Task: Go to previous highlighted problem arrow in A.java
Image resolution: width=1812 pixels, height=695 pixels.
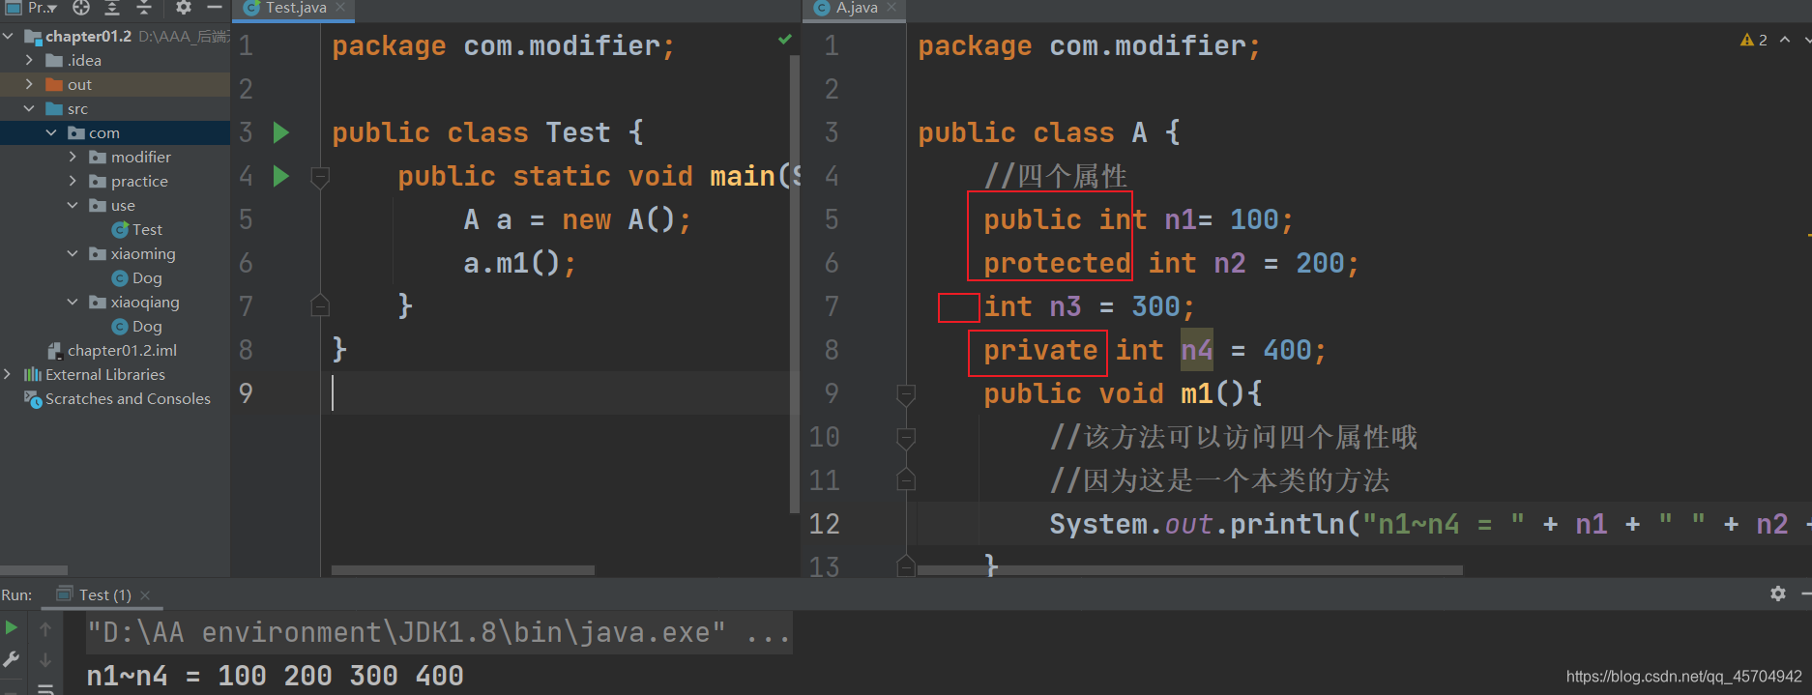Action: [x=1785, y=40]
